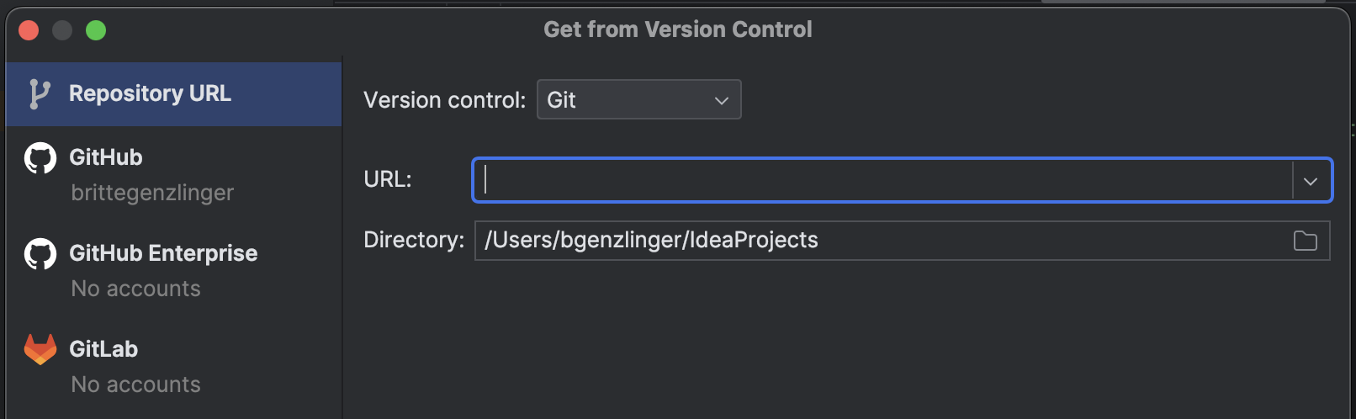Screen dimensions: 1356x419
Task: Click the "Get from Version Control" title
Action: 677,29
